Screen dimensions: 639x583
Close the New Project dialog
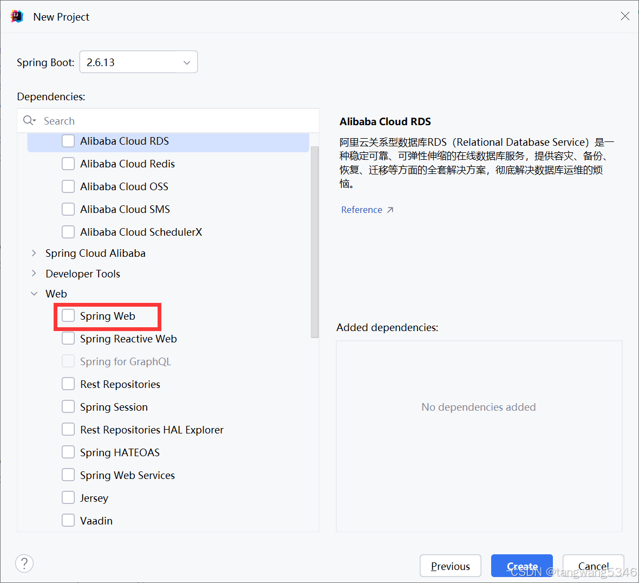[625, 16]
